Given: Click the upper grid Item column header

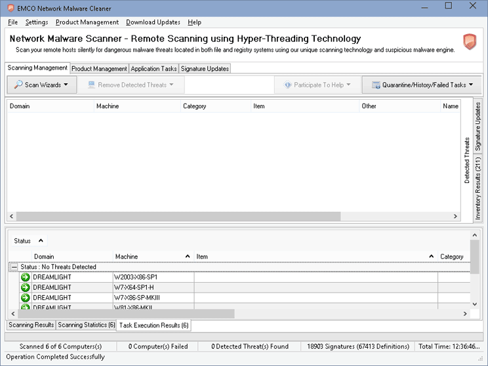Looking at the screenshot, I should point(305,106).
